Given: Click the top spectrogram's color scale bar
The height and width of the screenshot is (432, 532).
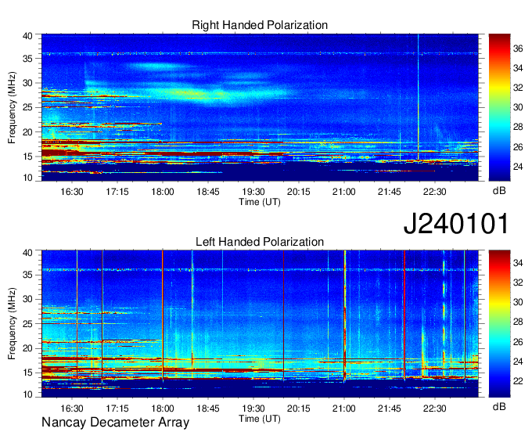Looking at the screenshot, I should click(x=499, y=107).
